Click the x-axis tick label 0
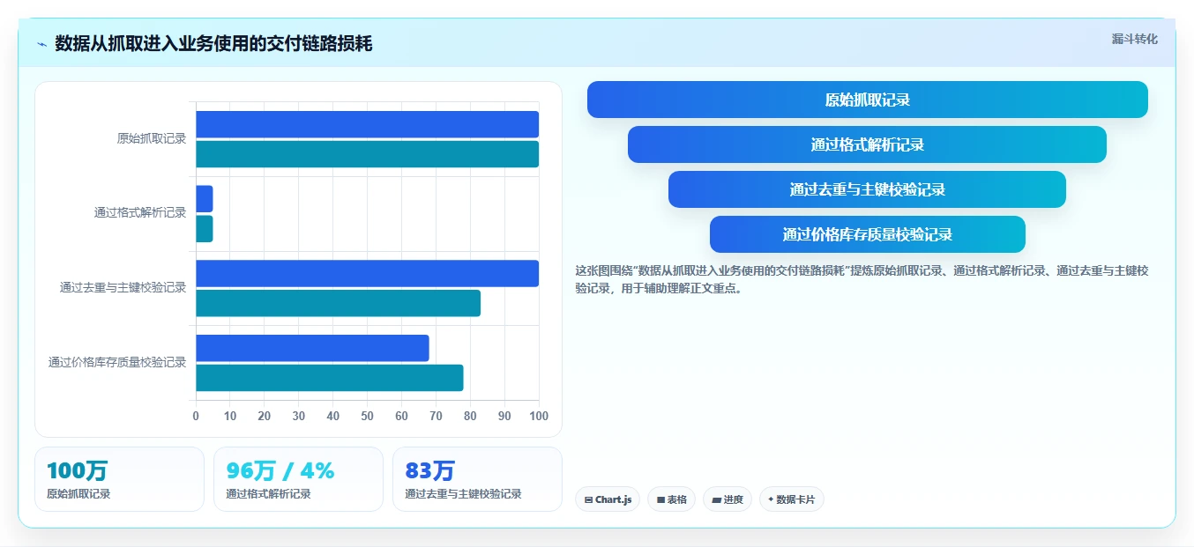Image resolution: width=1194 pixels, height=547 pixels. (x=196, y=416)
